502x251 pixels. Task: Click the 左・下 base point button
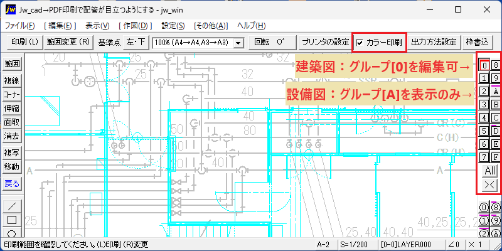pos(136,42)
